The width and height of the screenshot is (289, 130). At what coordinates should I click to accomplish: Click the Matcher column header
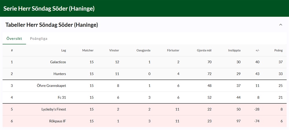(88, 50)
